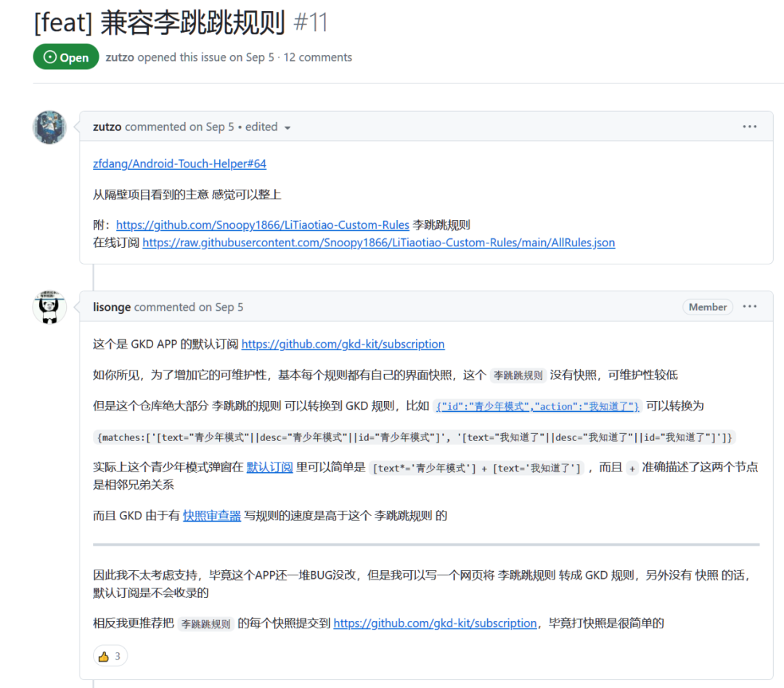Open lisonge's panda avatar picture
Viewport: 784px width, 688px height.
49,307
